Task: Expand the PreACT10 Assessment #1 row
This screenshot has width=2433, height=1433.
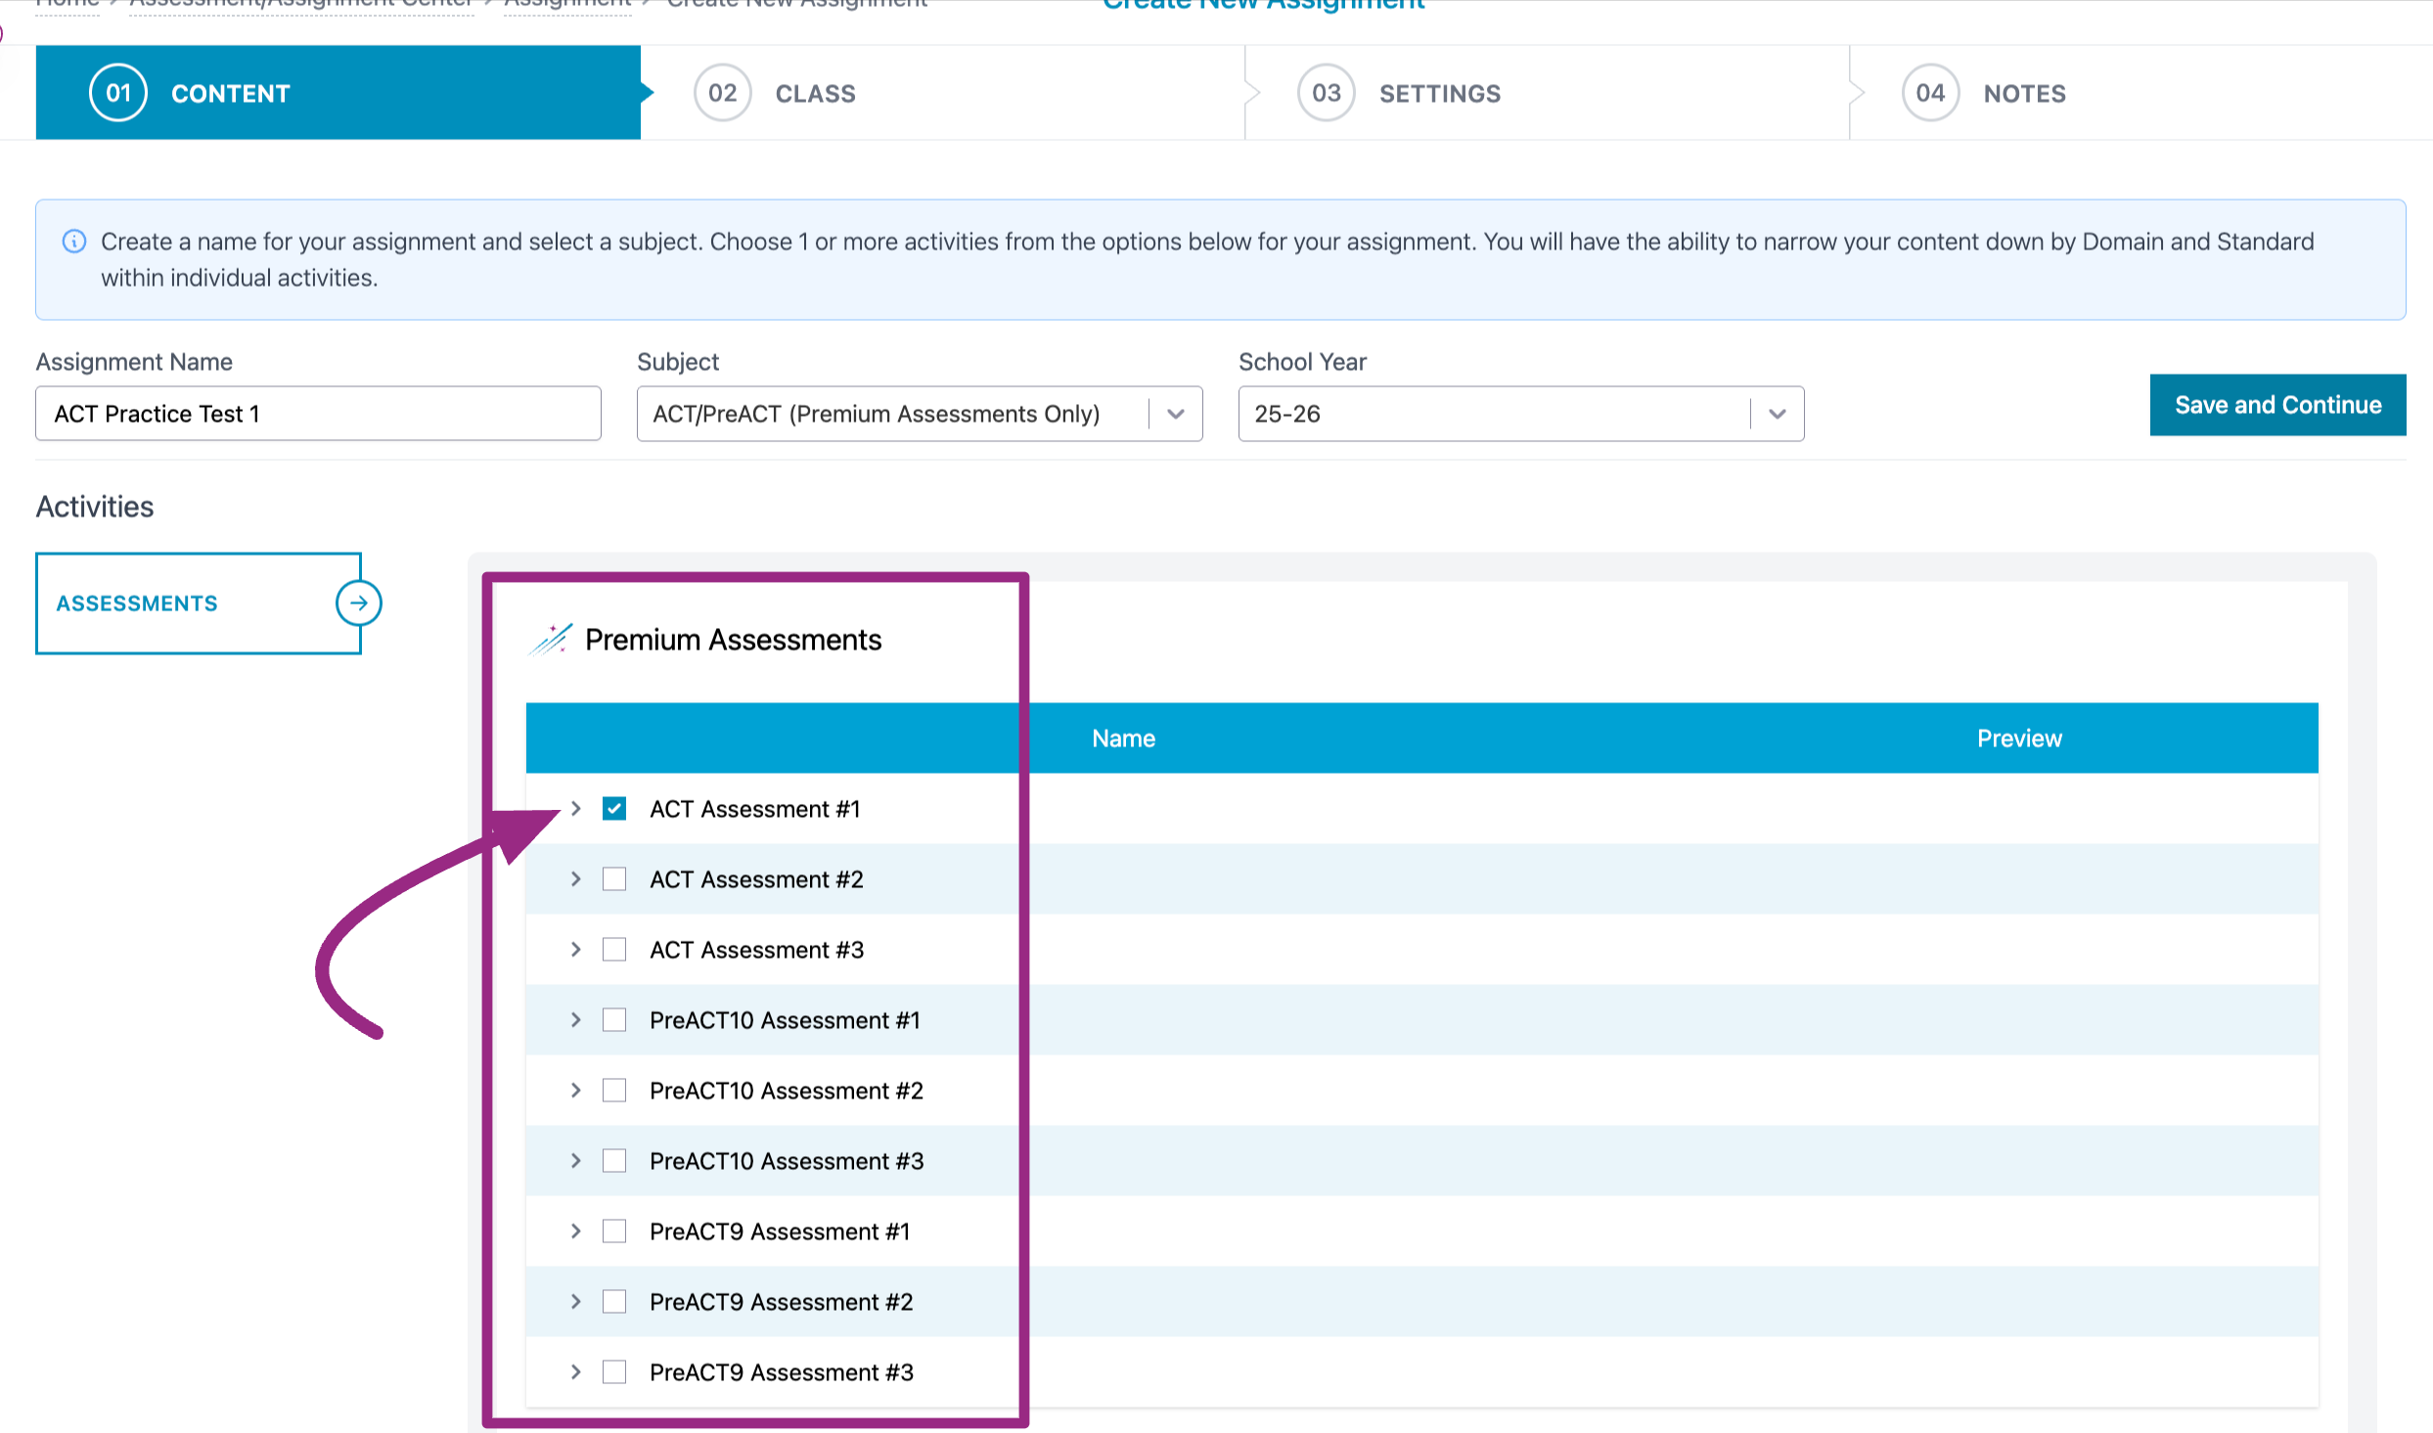Action: [576, 1020]
